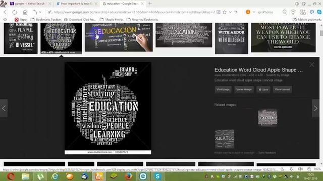Open Firefox from the taskbar

(128, 176)
